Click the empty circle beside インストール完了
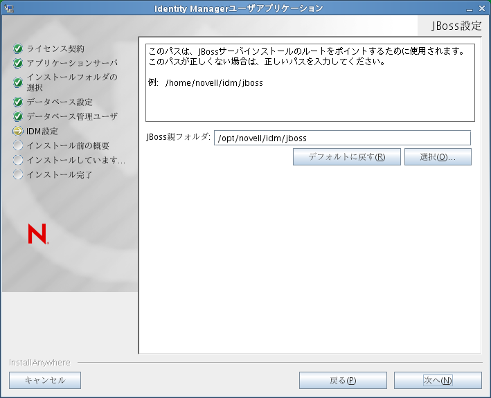491x398 pixels. tap(18, 174)
